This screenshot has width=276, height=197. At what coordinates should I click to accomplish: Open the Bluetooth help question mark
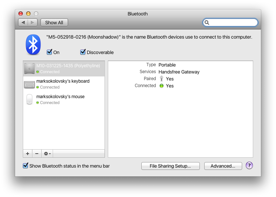pos(249,166)
